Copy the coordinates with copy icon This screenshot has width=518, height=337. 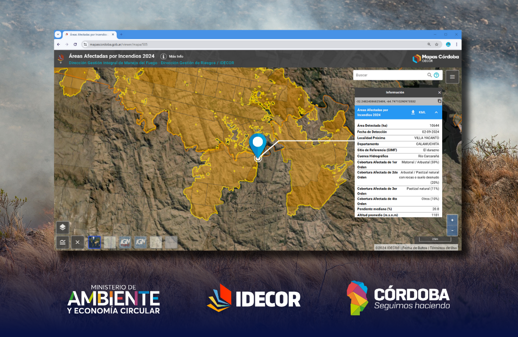(439, 101)
